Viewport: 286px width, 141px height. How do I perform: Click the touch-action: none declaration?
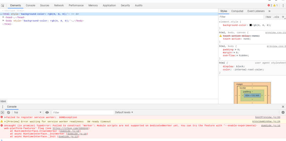(x=237, y=39)
